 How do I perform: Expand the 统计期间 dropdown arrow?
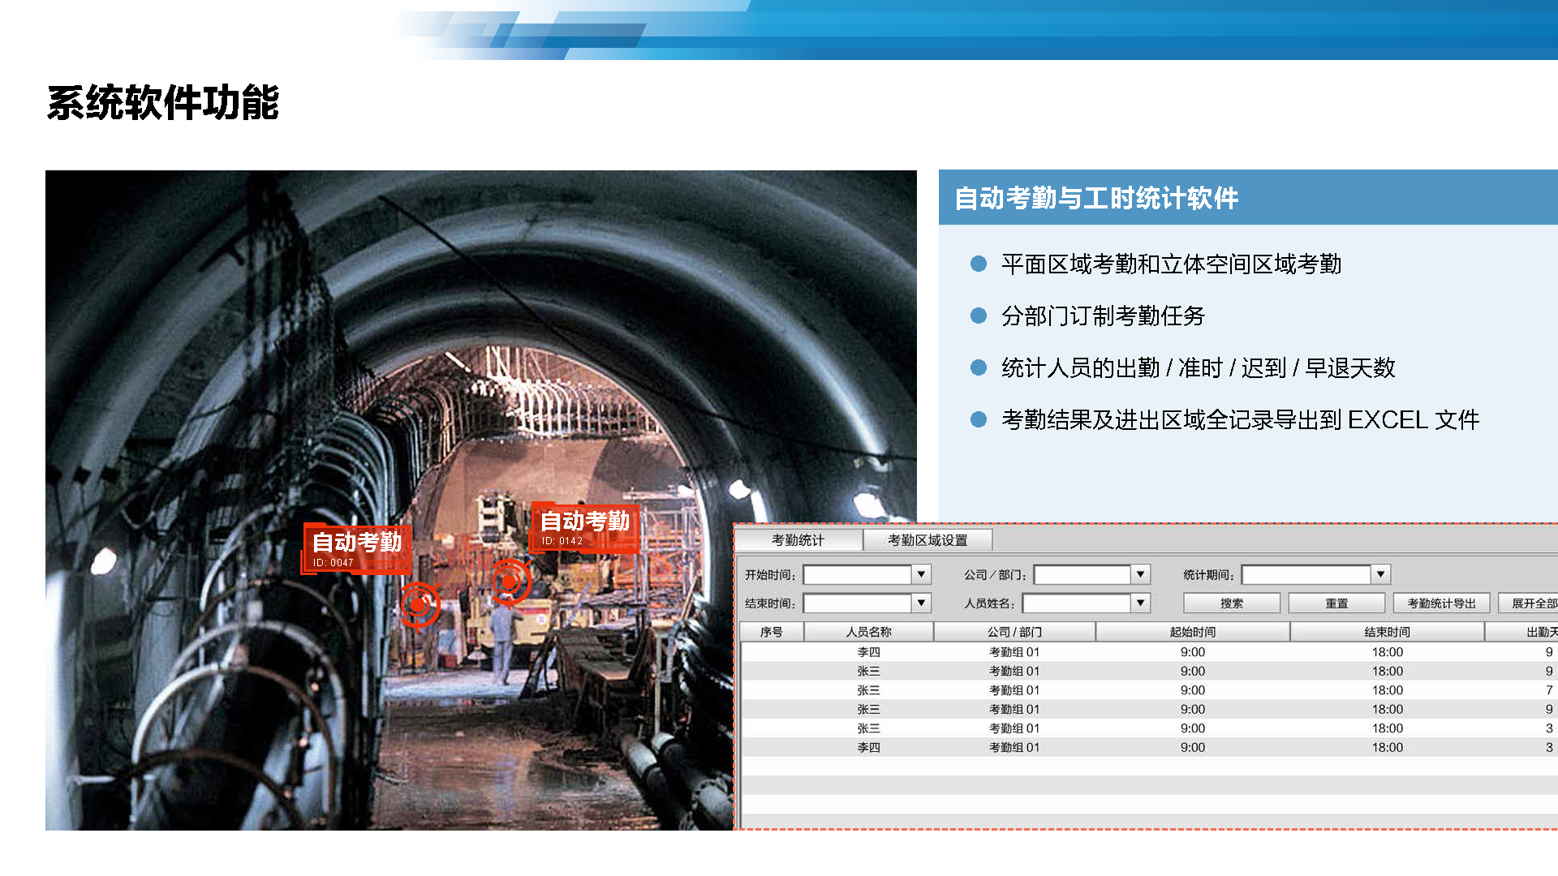1380,574
